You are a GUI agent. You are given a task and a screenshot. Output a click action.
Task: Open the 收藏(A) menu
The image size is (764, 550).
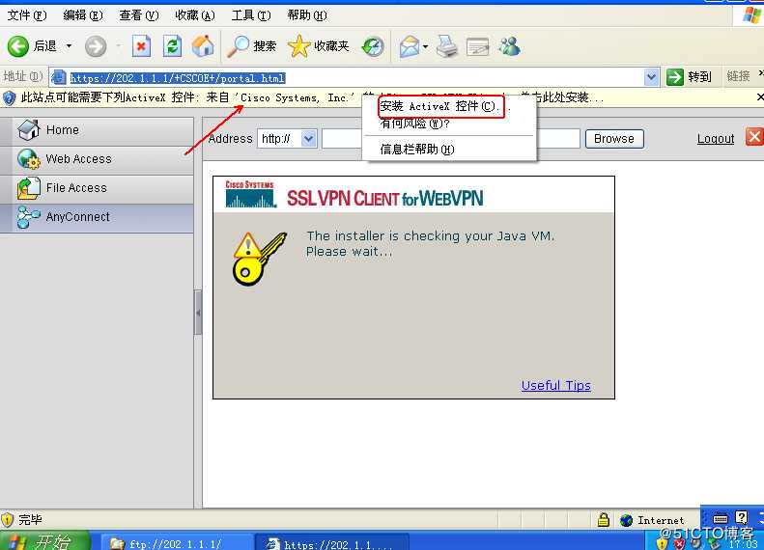pyautogui.click(x=195, y=15)
